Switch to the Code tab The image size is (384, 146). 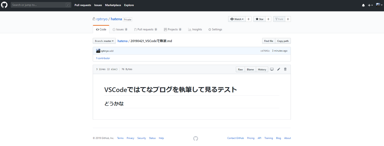pos(101,29)
